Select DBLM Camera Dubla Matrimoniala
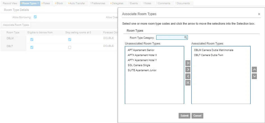Screen dimensions: 265x123 [x=214, y=50]
